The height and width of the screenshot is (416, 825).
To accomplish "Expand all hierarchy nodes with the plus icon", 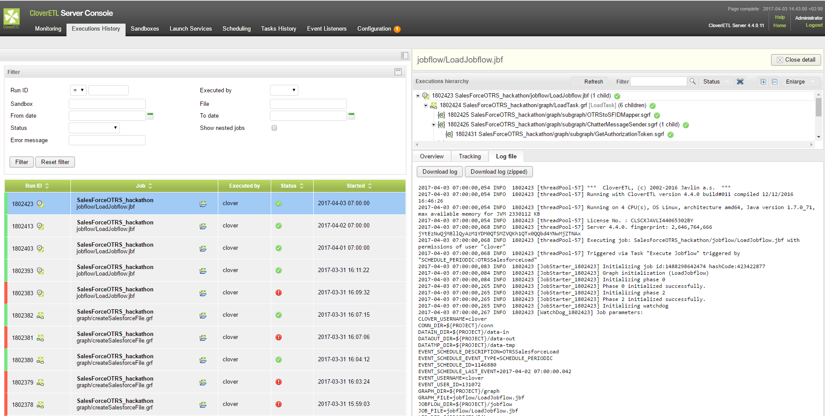I will tap(763, 81).
